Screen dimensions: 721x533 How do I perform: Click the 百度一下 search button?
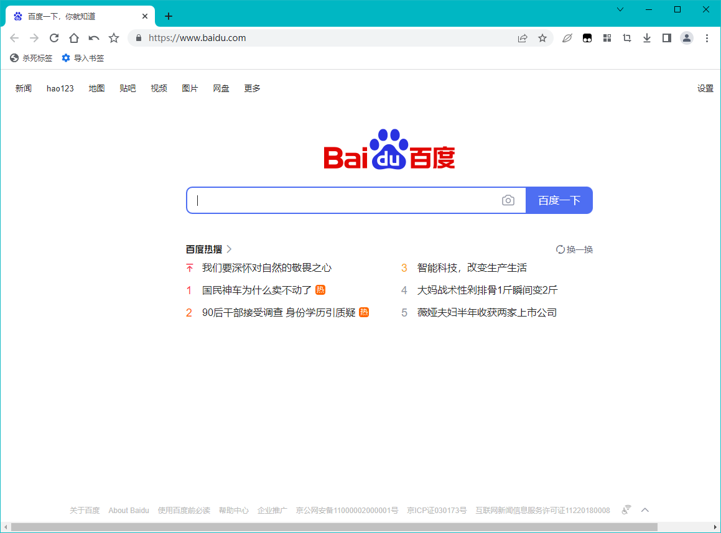pyautogui.click(x=559, y=200)
